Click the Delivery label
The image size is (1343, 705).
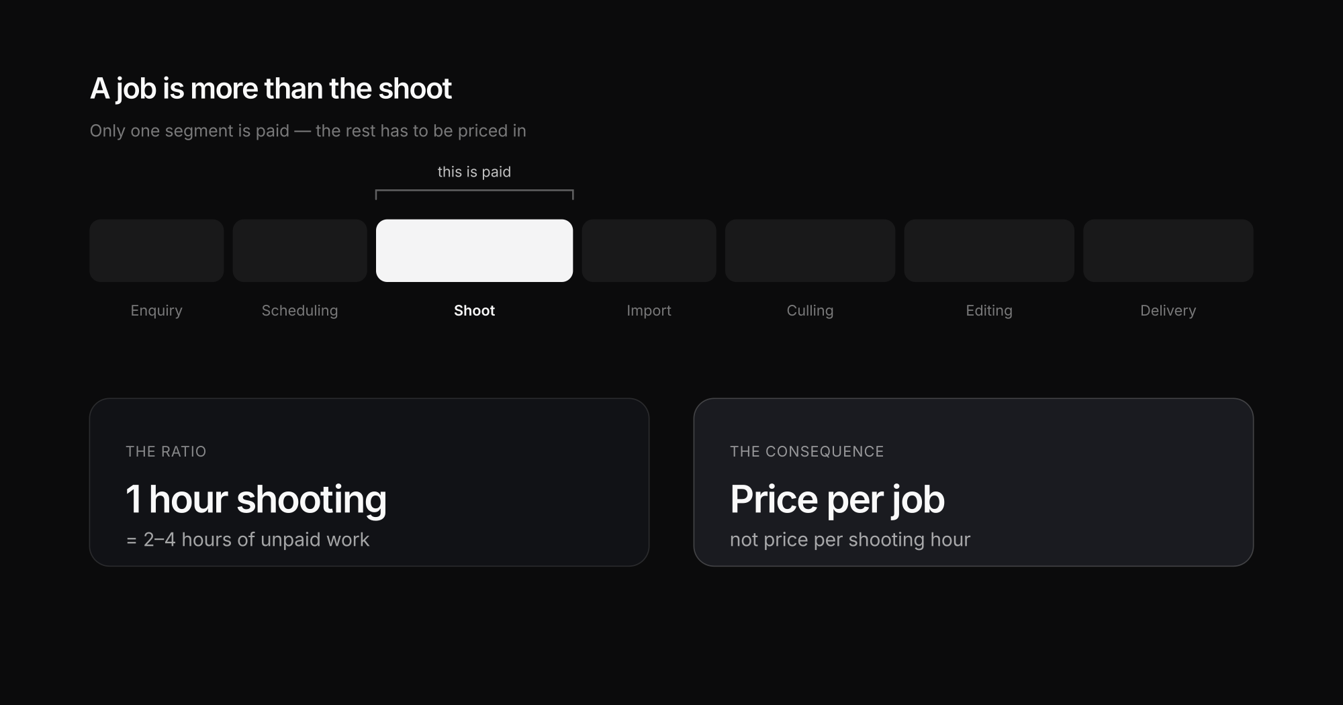pos(1168,311)
